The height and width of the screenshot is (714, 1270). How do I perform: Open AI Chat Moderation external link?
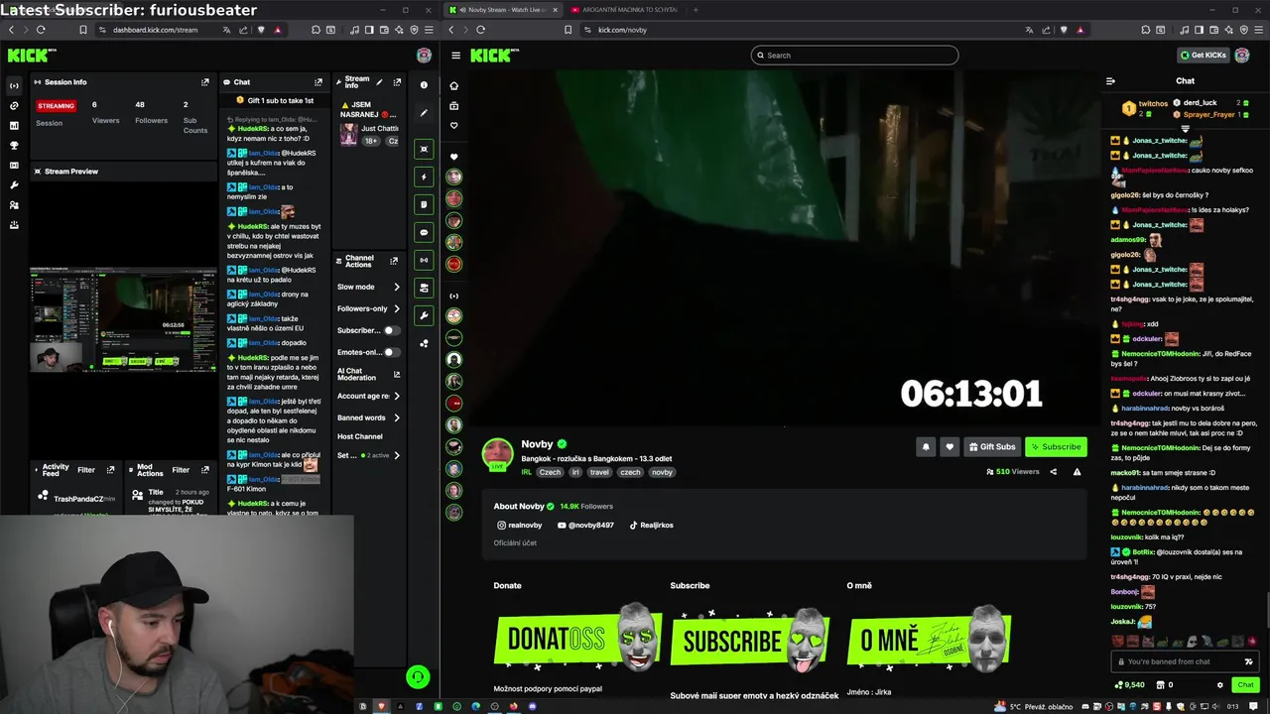click(397, 375)
